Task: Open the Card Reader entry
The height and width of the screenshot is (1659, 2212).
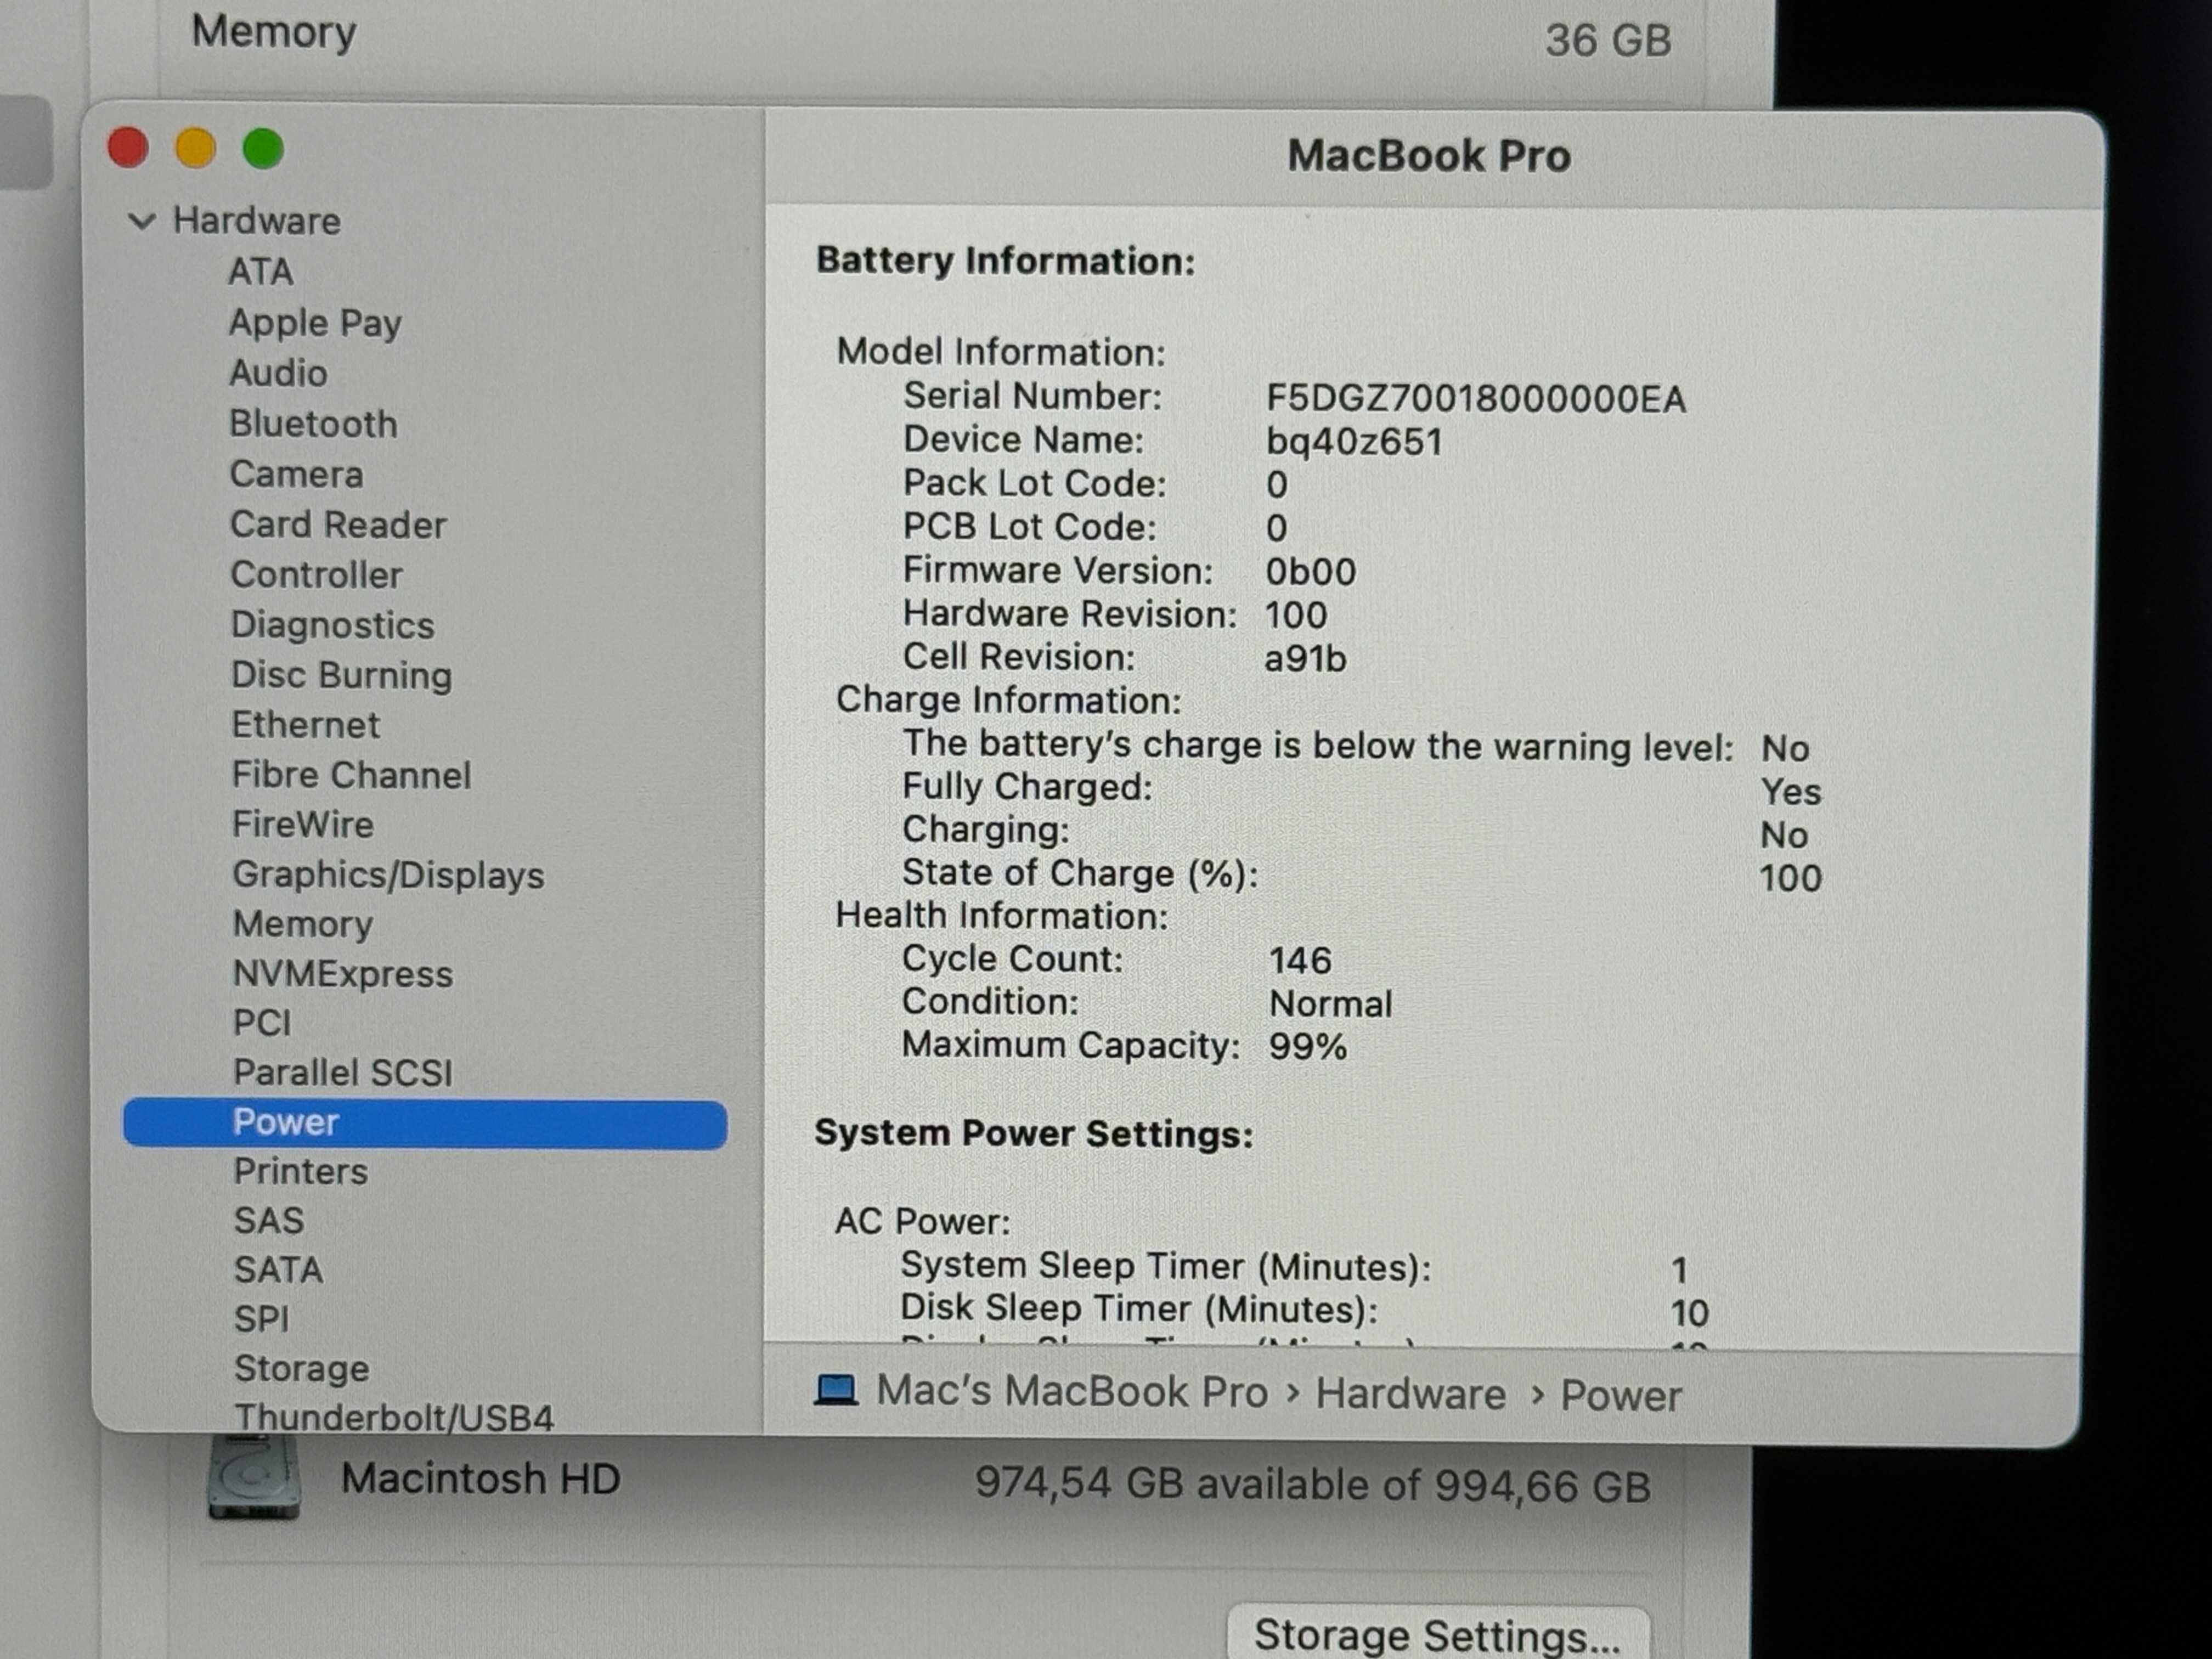Action: 338,525
